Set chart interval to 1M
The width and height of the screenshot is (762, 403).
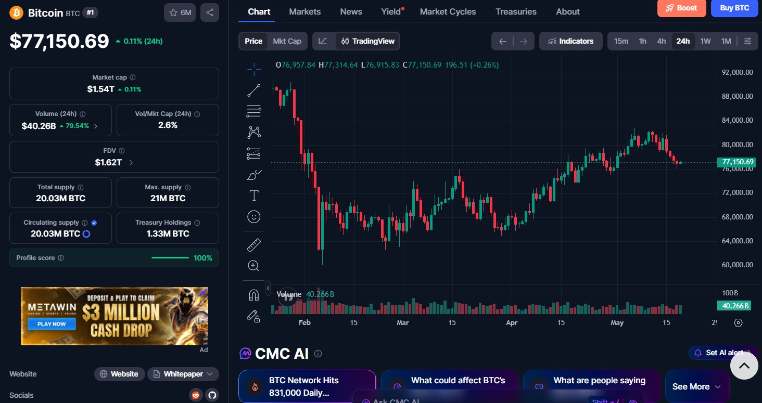point(726,41)
